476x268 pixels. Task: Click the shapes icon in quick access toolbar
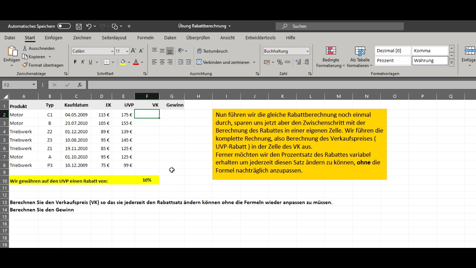(x=115, y=26)
